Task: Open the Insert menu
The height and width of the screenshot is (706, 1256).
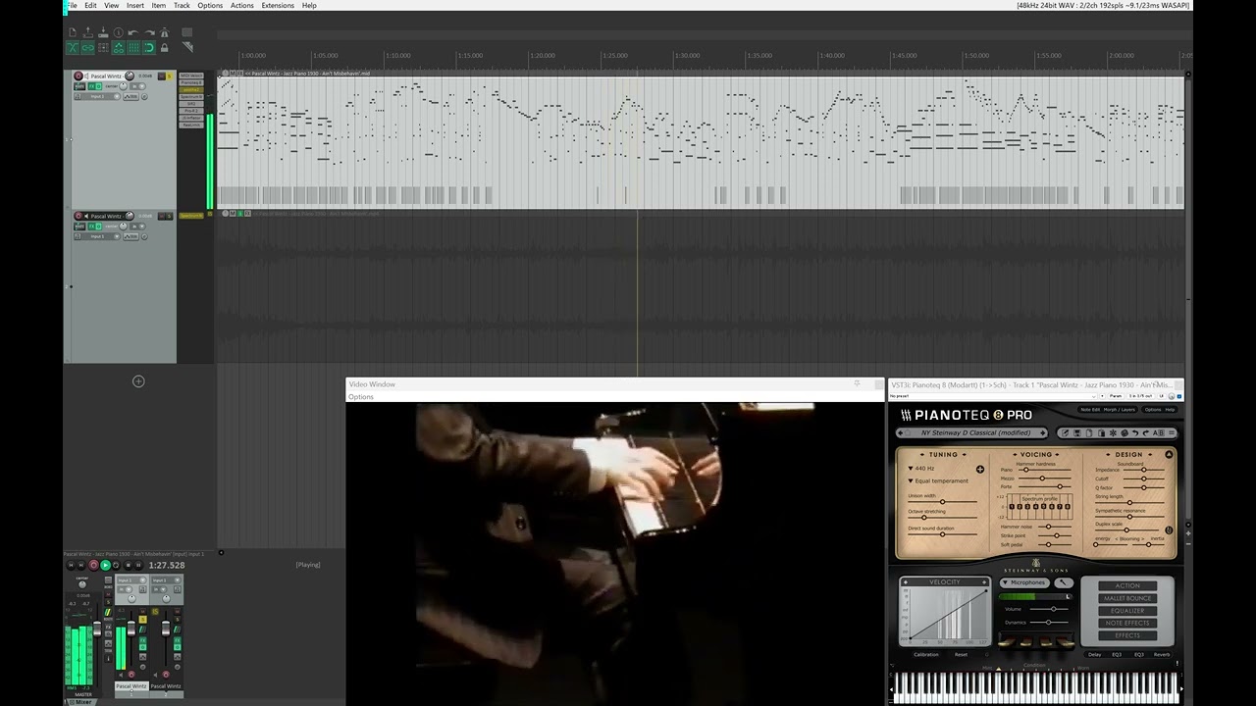Action: tap(135, 6)
